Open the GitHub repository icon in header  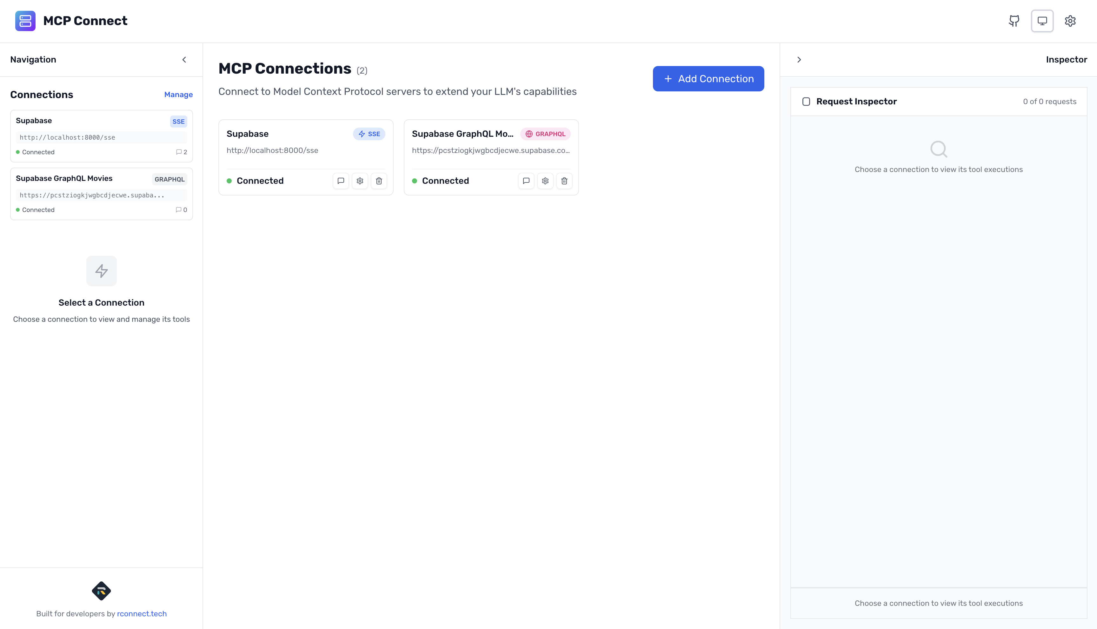pos(1014,21)
